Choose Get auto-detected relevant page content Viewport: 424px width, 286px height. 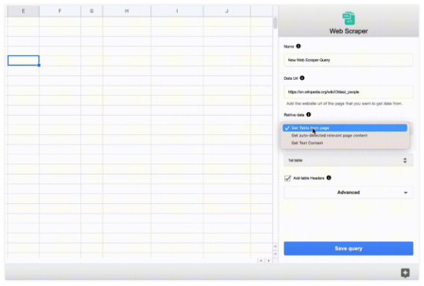coord(329,135)
